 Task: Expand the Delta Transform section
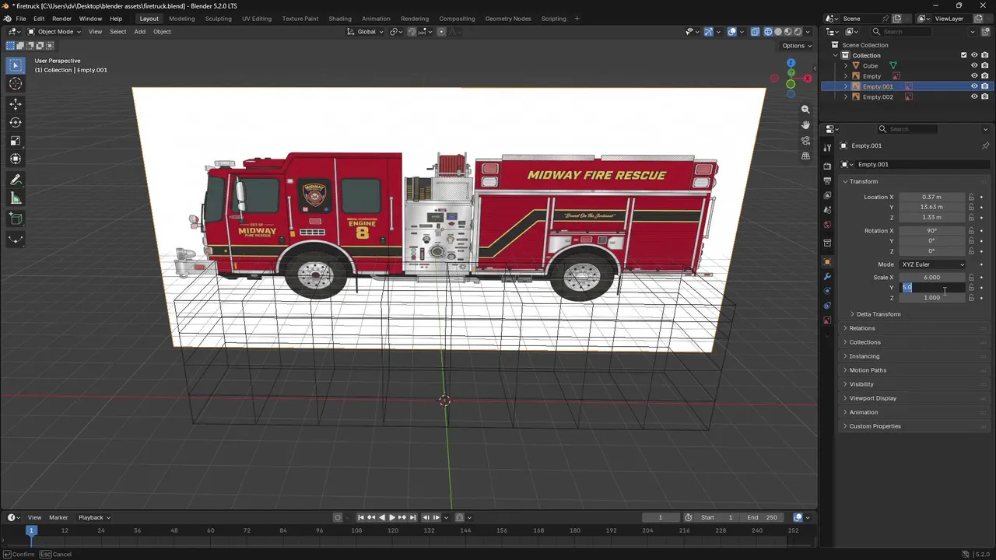click(879, 314)
